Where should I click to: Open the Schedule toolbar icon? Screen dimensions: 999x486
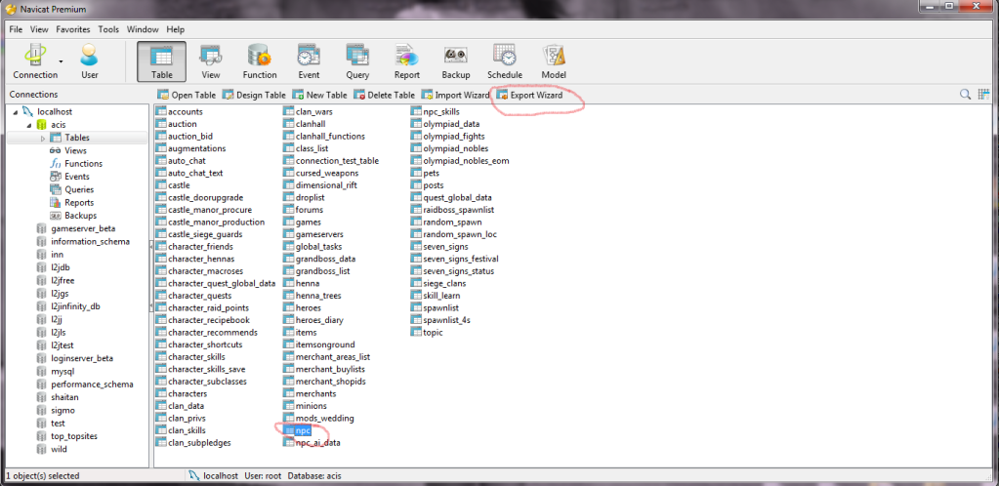[504, 61]
